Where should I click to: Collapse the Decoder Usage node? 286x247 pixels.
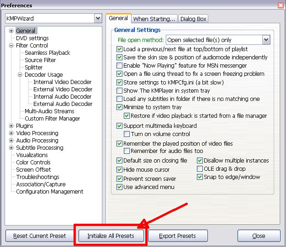coord(20,74)
